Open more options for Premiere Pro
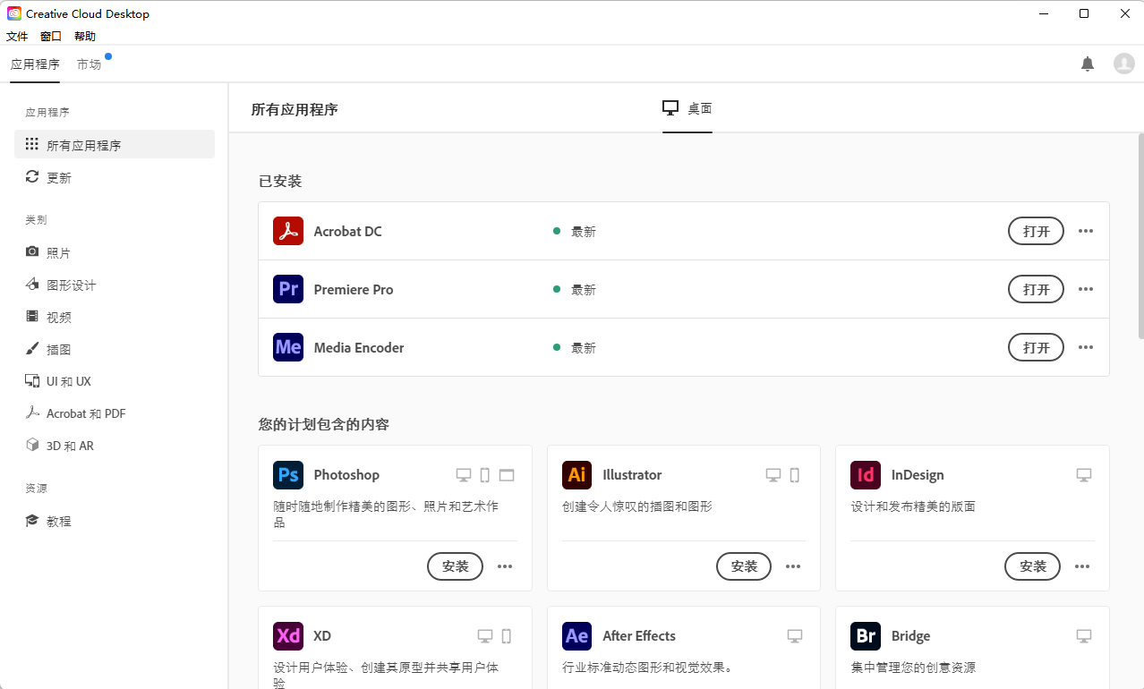Viewport: 1144px width, 689px height. 1086,289
